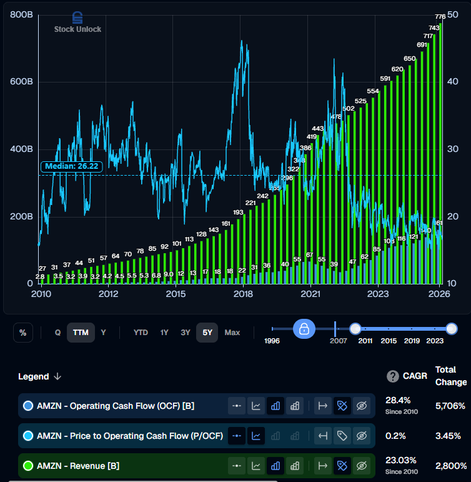Open the CAGR help question mark icon
Image resolution: width=471 pixels, height=482 pixels.
coord(393,376)
